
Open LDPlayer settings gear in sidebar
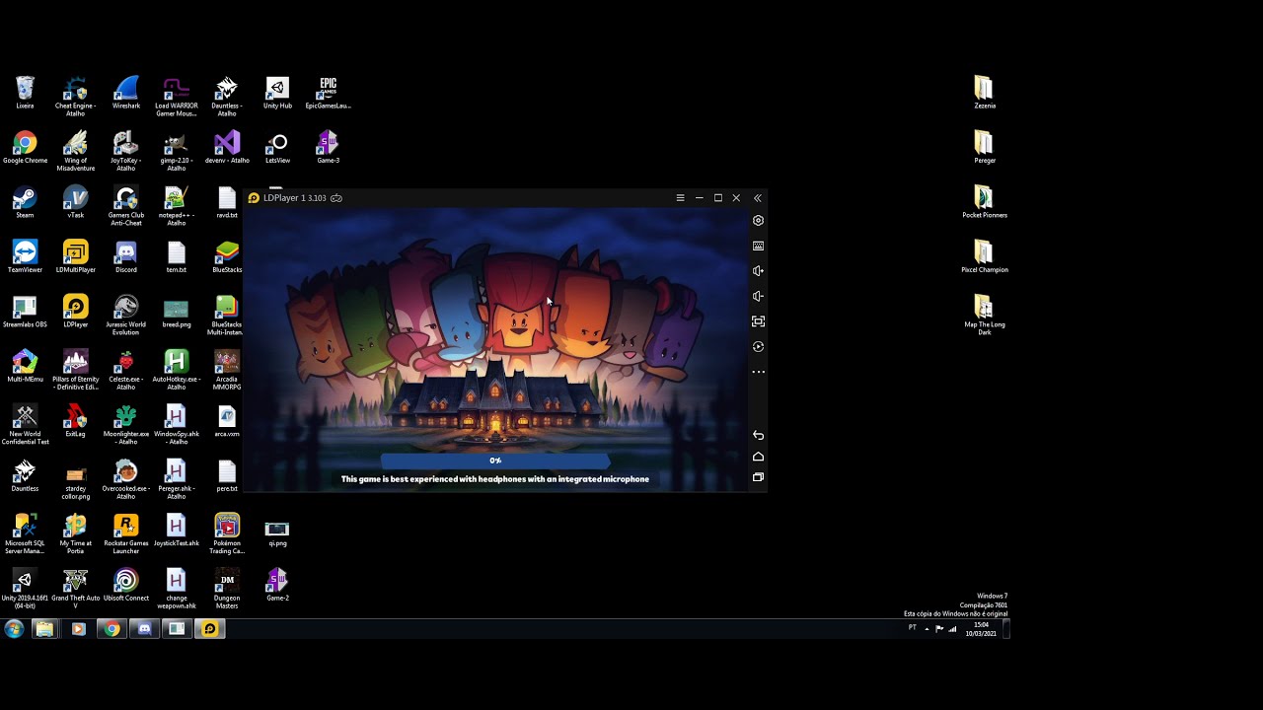(x=758, y=221)
